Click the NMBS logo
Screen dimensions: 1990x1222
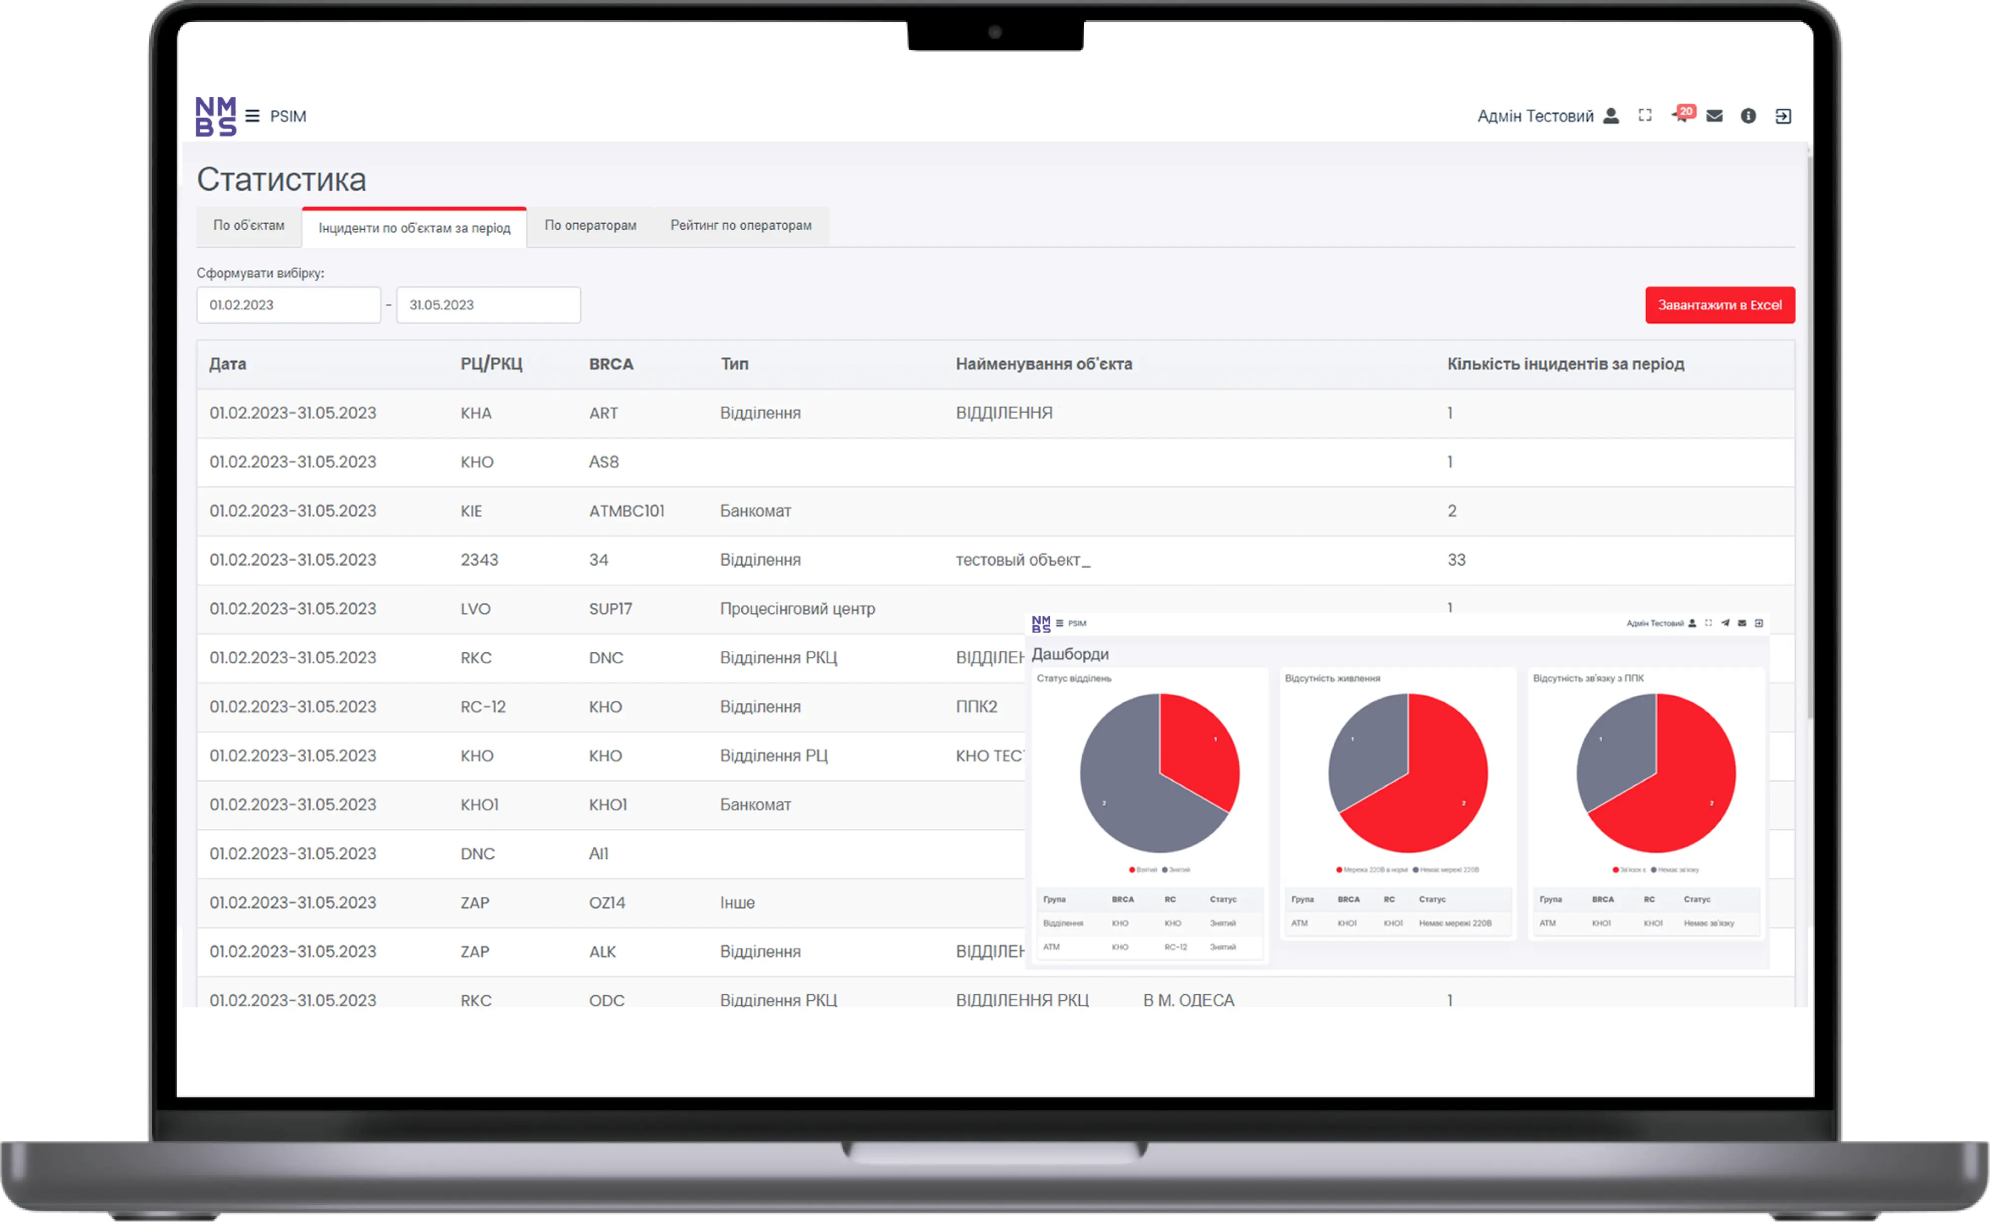(215, 117)
